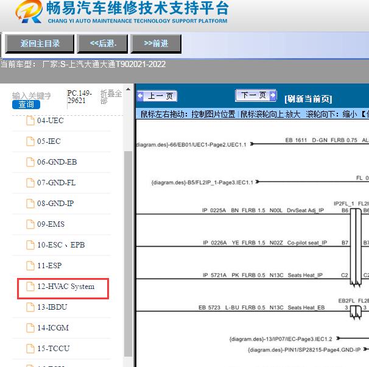The height and width of the screenshot is (367, 369).
Task: Click the PC.149-29621 label
Action: click(79, 96)
